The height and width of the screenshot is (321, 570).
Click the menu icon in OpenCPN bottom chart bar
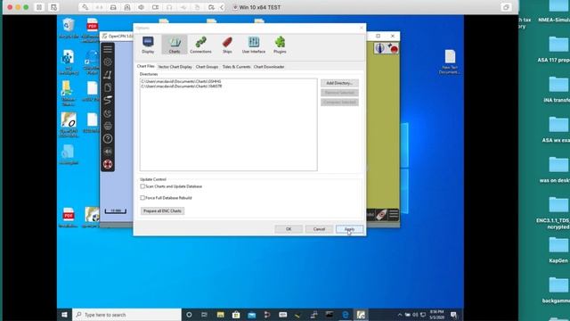pos(394,214)
